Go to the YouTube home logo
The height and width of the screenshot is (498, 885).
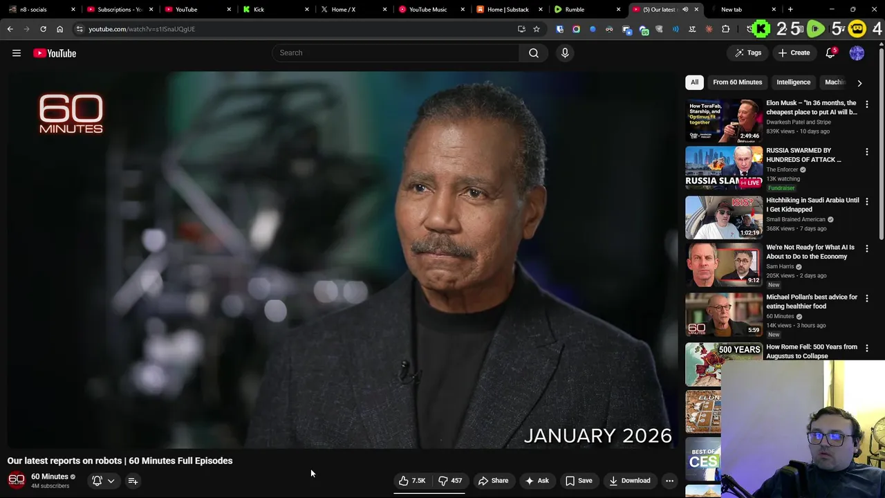[55, 53]
